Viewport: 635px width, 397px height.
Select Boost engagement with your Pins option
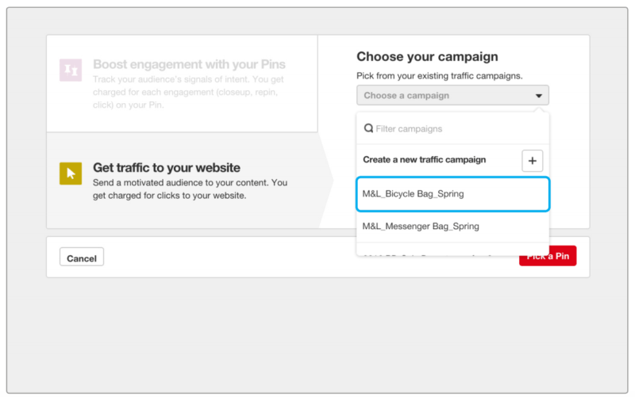[189, 64]
